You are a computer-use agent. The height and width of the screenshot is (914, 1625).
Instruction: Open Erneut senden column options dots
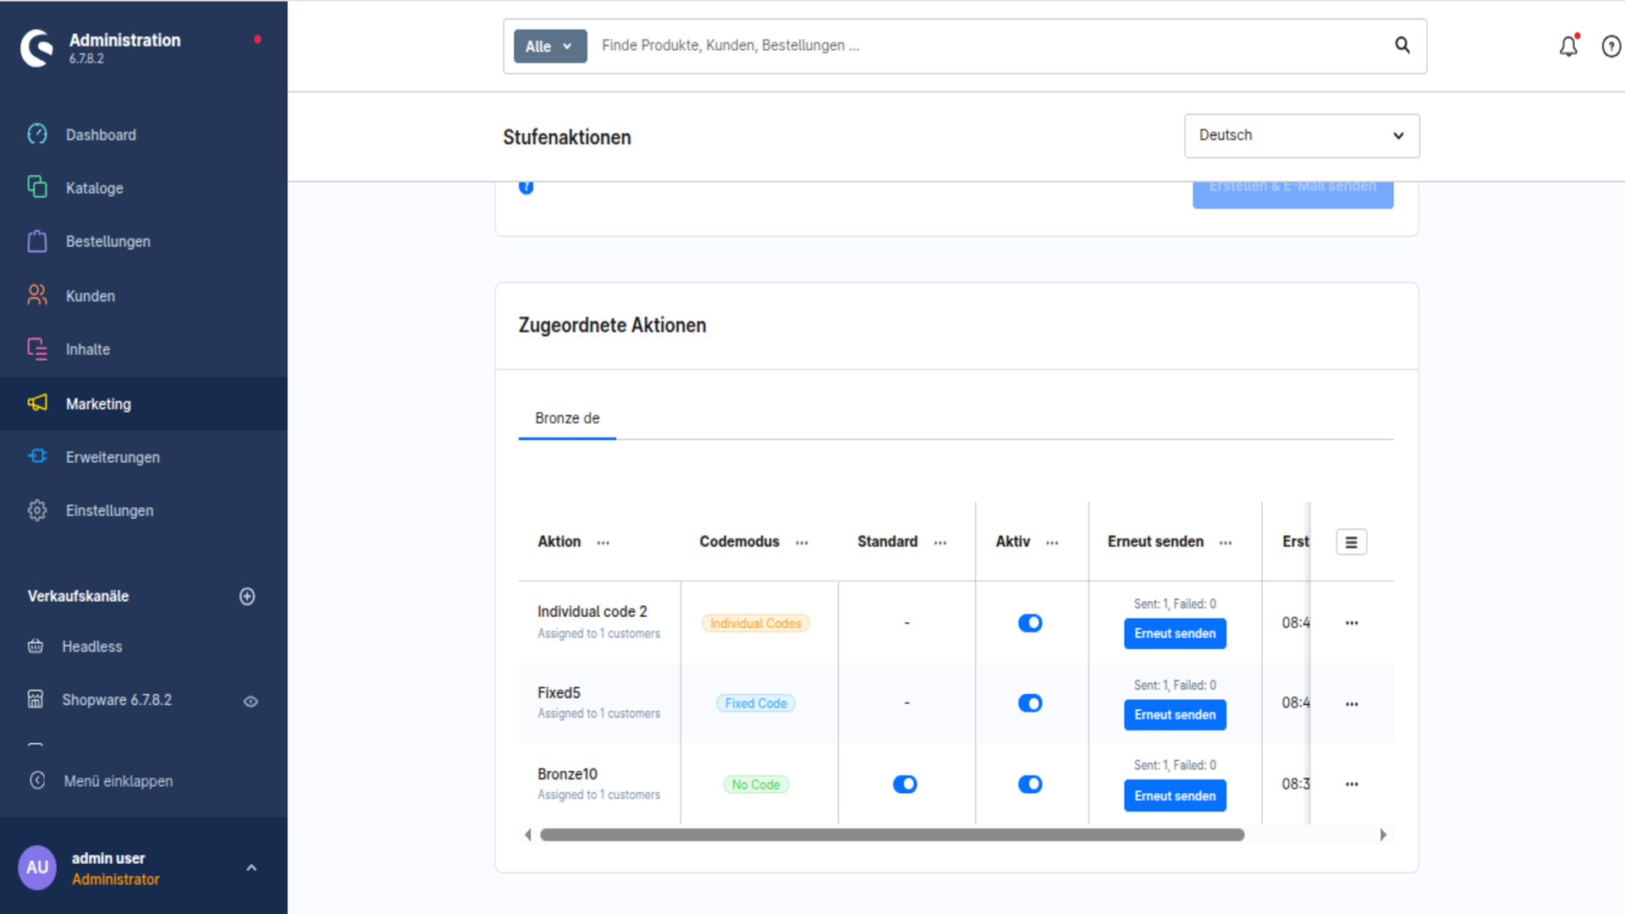pos(1226,543)
